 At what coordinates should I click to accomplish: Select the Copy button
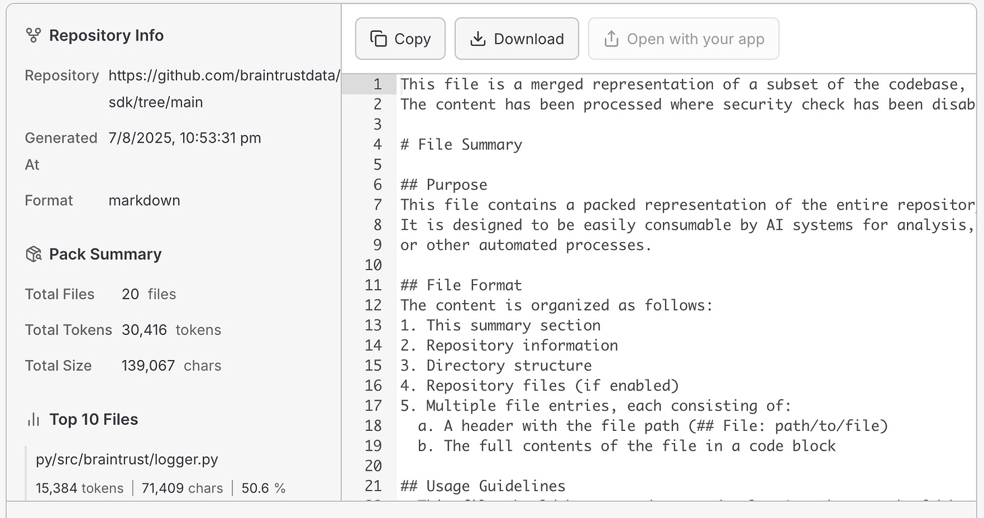point(400,38)
